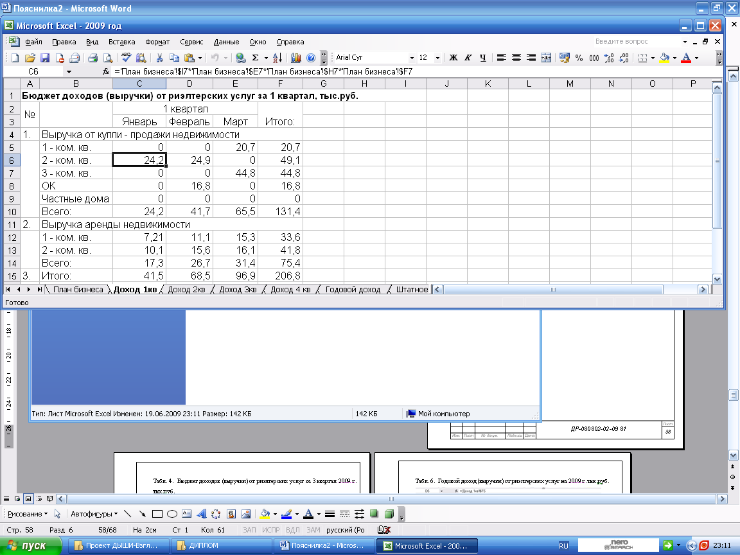Toggle Bold formatting button
Viewport: 740px width, 555px height.
click(x=454, y=58)
